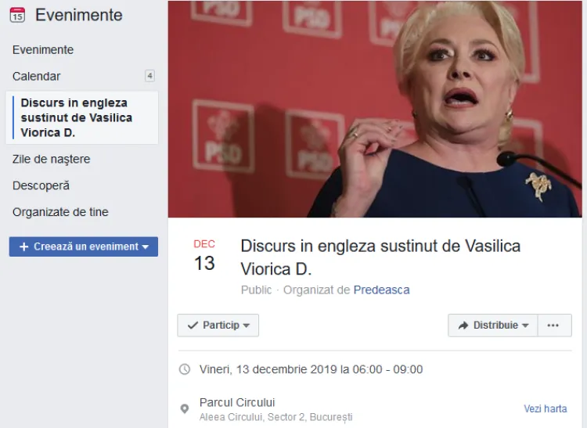The height and width of the screenshot is (428, 587).
Task: Go to Descoperă in sidebar
Action: point(41,185)
